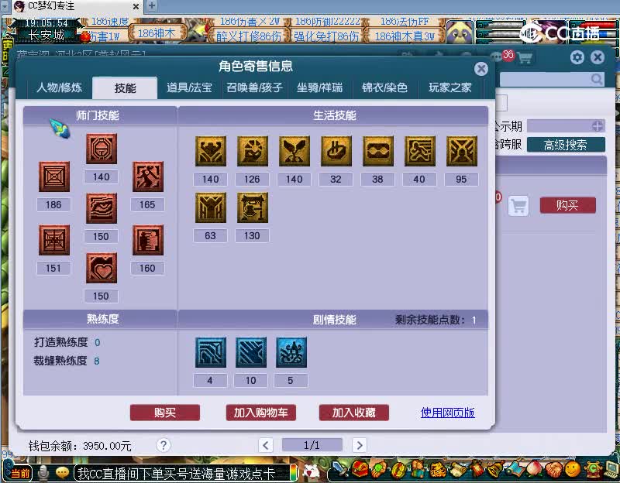This screenshot has height=483, width=620.
Task: Go to previous page arrow
Action: click(x=266, y=446)
